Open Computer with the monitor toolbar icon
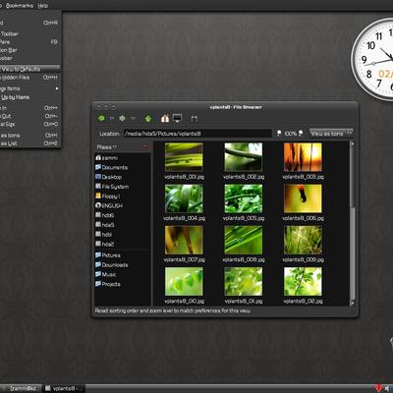 pyautogui.click(x=177, y=118)
